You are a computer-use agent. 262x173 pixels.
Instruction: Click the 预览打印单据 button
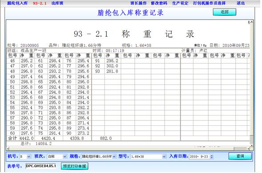[75, 166]
